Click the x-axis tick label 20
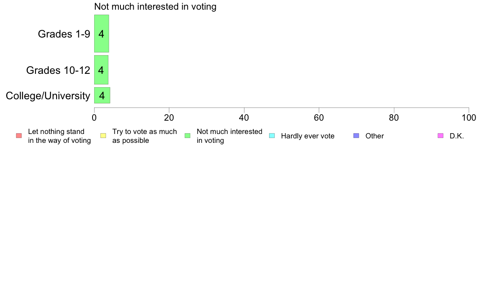480x297 pixels. 169,118
